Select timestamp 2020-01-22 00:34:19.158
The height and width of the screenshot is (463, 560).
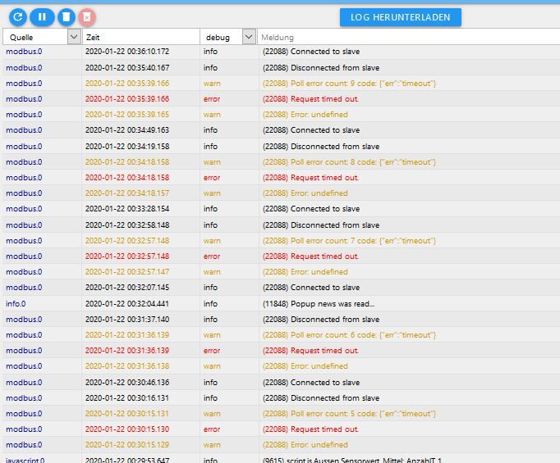tap(127, 147)
